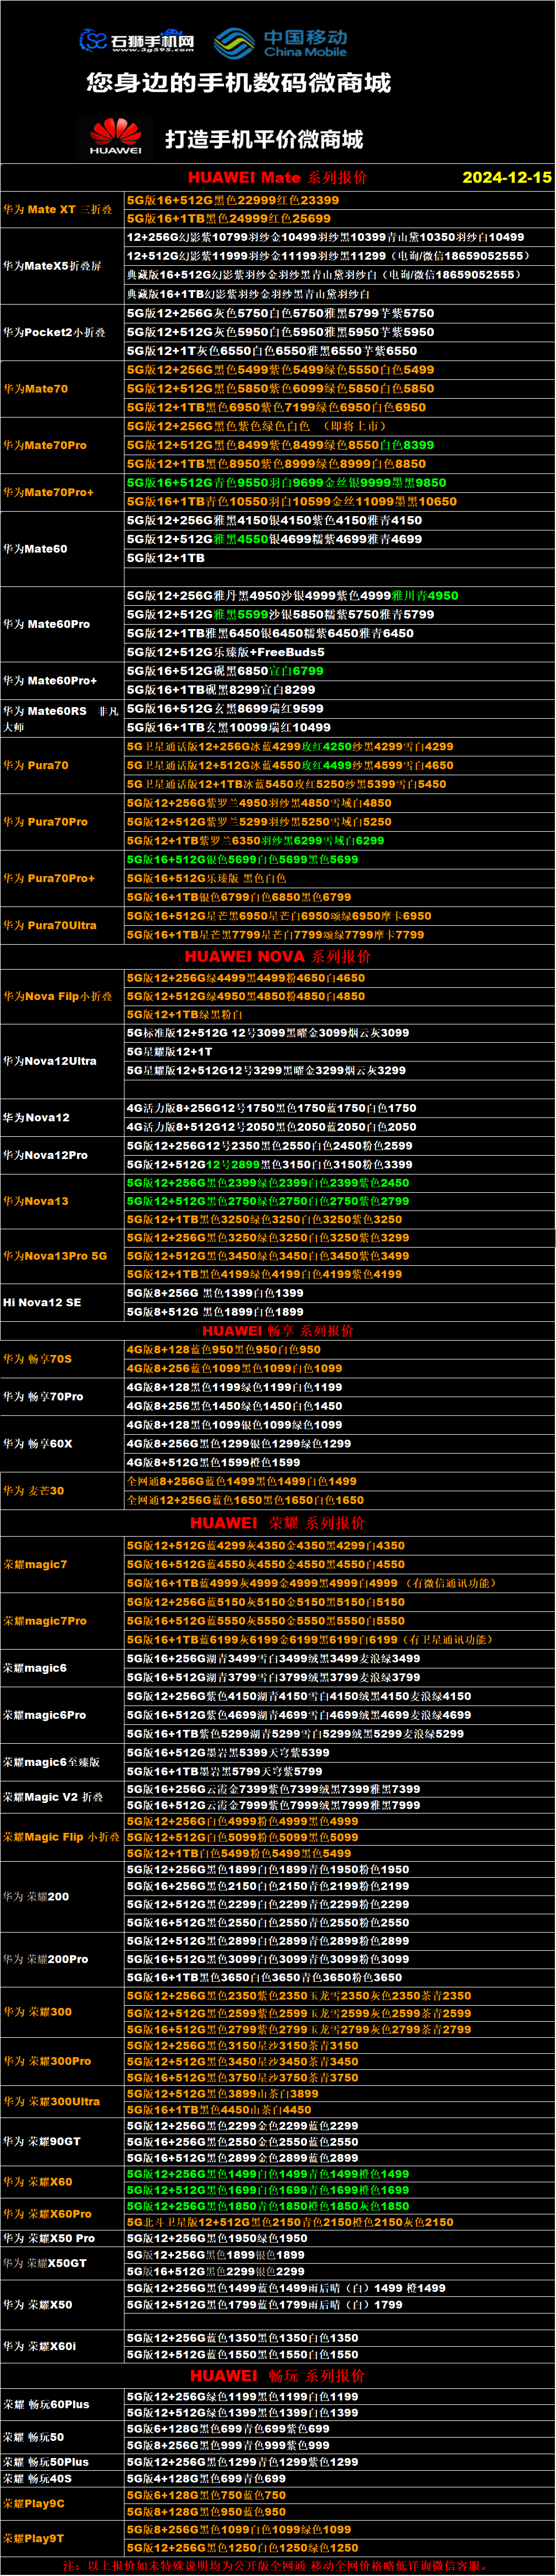The width and height of the screenshot is (556, 2576).
Task: Click the 华为 Mate60Pro (without plus) model cell
Action: point(63,624)
